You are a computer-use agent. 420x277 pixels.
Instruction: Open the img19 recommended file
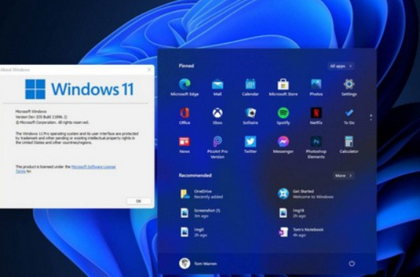292,213
